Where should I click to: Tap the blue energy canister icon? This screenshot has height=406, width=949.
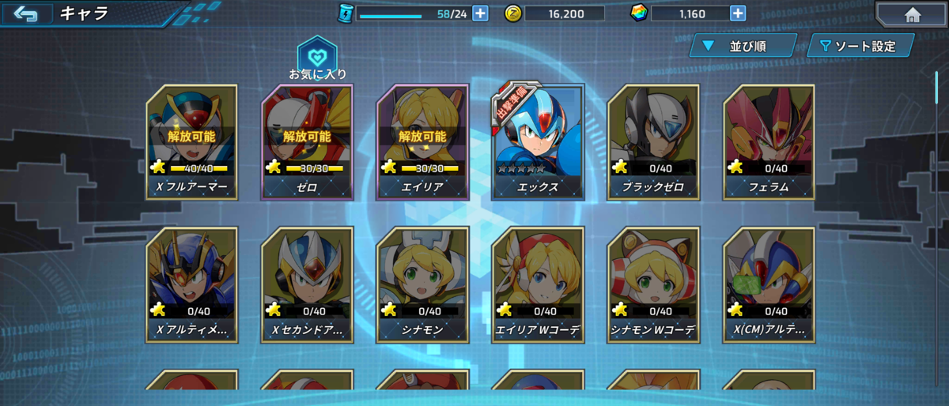point(346,13)
